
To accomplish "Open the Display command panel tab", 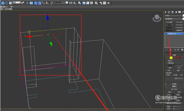I will [179, 12].
